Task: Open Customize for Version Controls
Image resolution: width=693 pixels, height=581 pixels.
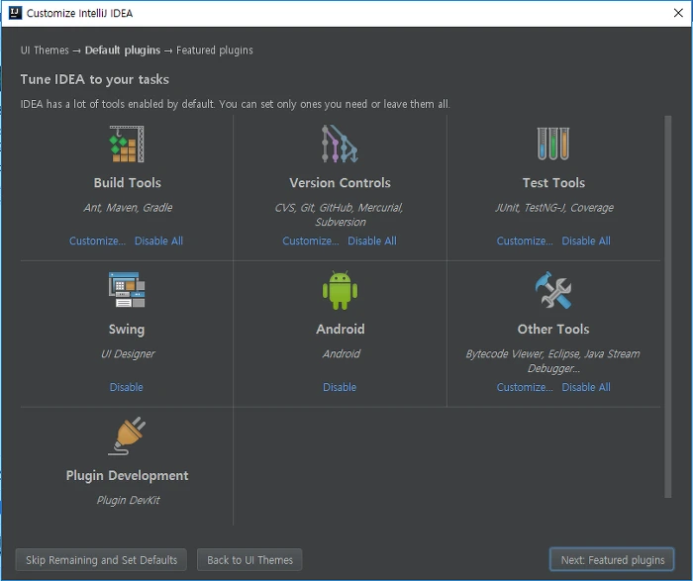Action: (311, 241)
